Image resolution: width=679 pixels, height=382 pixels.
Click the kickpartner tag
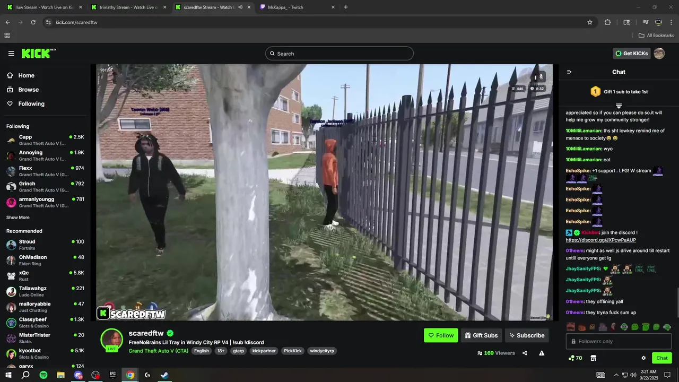264,351
